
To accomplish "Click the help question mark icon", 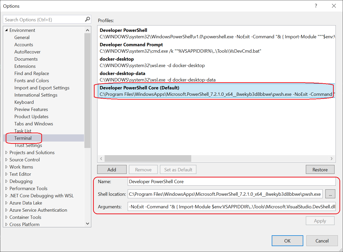I will (316, 6).
